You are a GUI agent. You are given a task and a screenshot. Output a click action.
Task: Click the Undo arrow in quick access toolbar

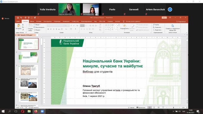(21, 18)
